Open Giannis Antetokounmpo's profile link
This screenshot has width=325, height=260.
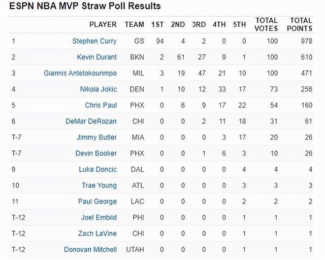click(80, 73)
